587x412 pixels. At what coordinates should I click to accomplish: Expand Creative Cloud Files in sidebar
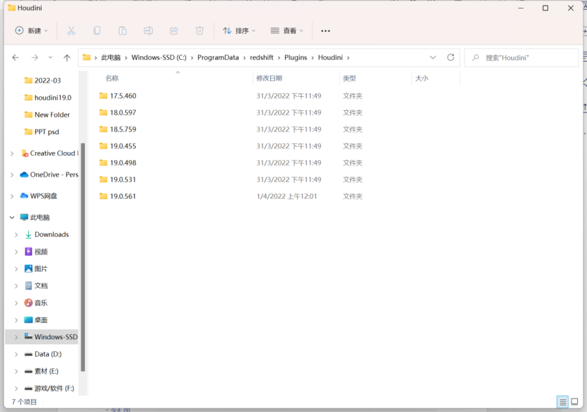[x=12, y=153]
